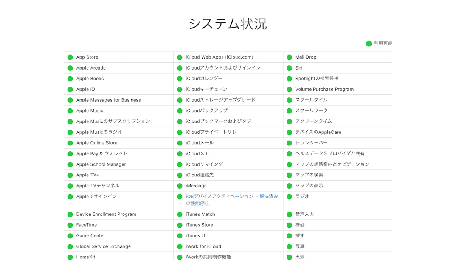
Task: Click the green dot beside Apple ID
Action: tap(70, 90)
